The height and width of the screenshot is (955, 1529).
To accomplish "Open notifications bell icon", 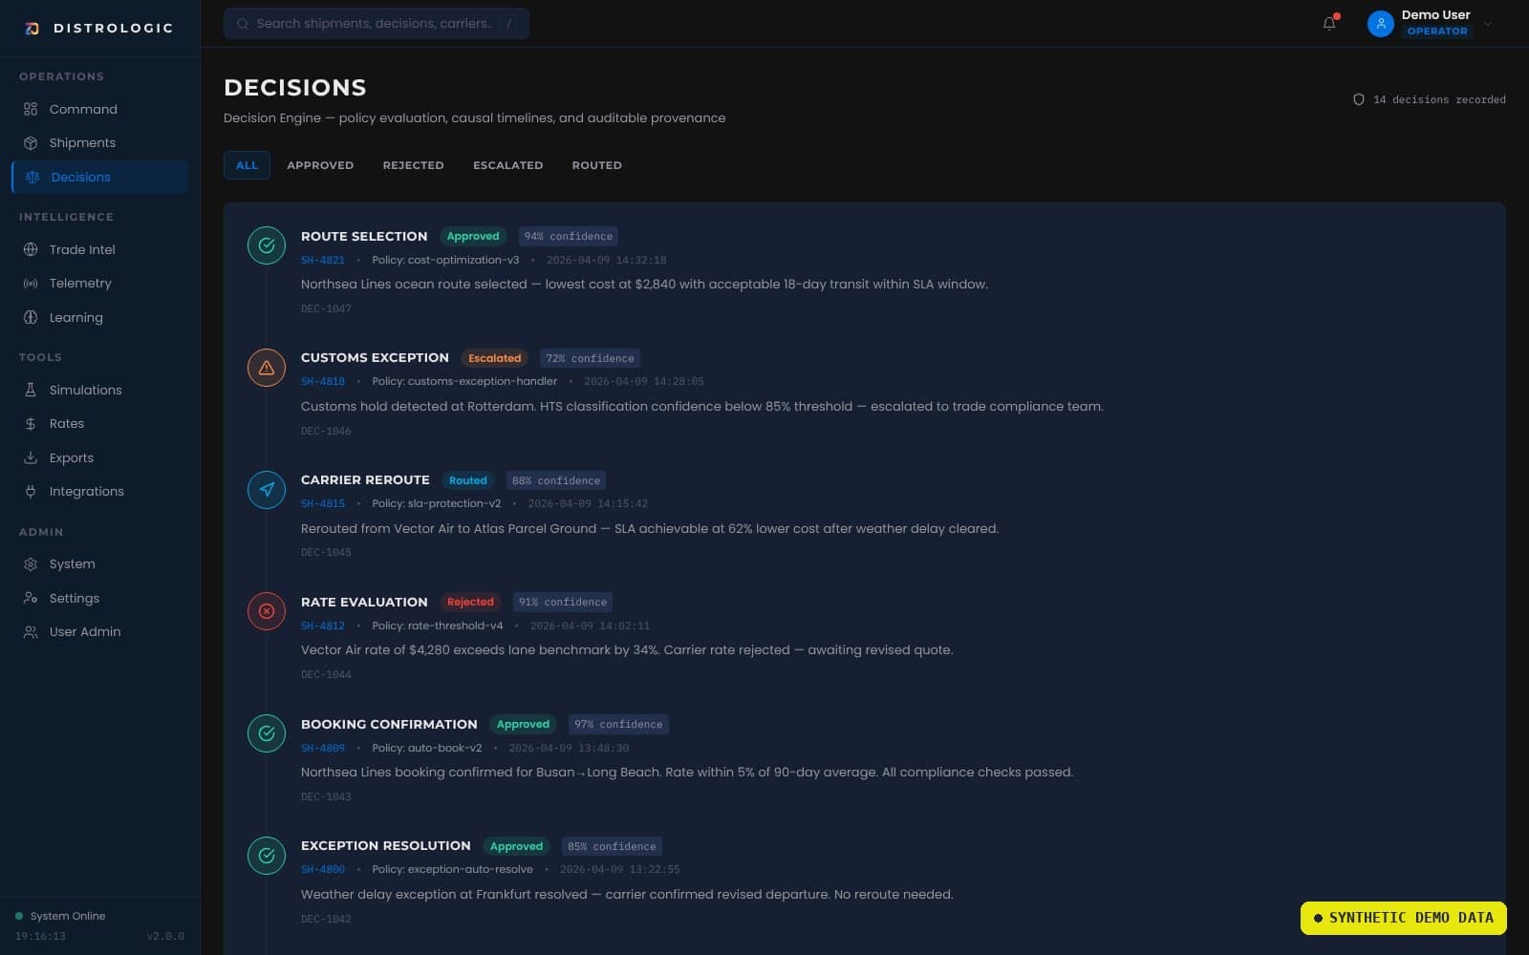I will (1329, 23).
